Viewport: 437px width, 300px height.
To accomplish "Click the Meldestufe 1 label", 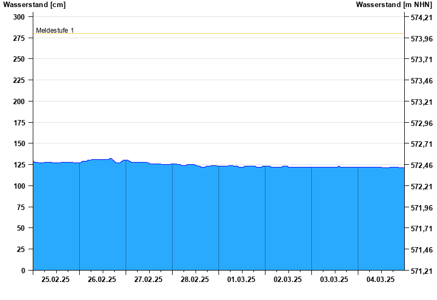I will (x=55, y=31).
